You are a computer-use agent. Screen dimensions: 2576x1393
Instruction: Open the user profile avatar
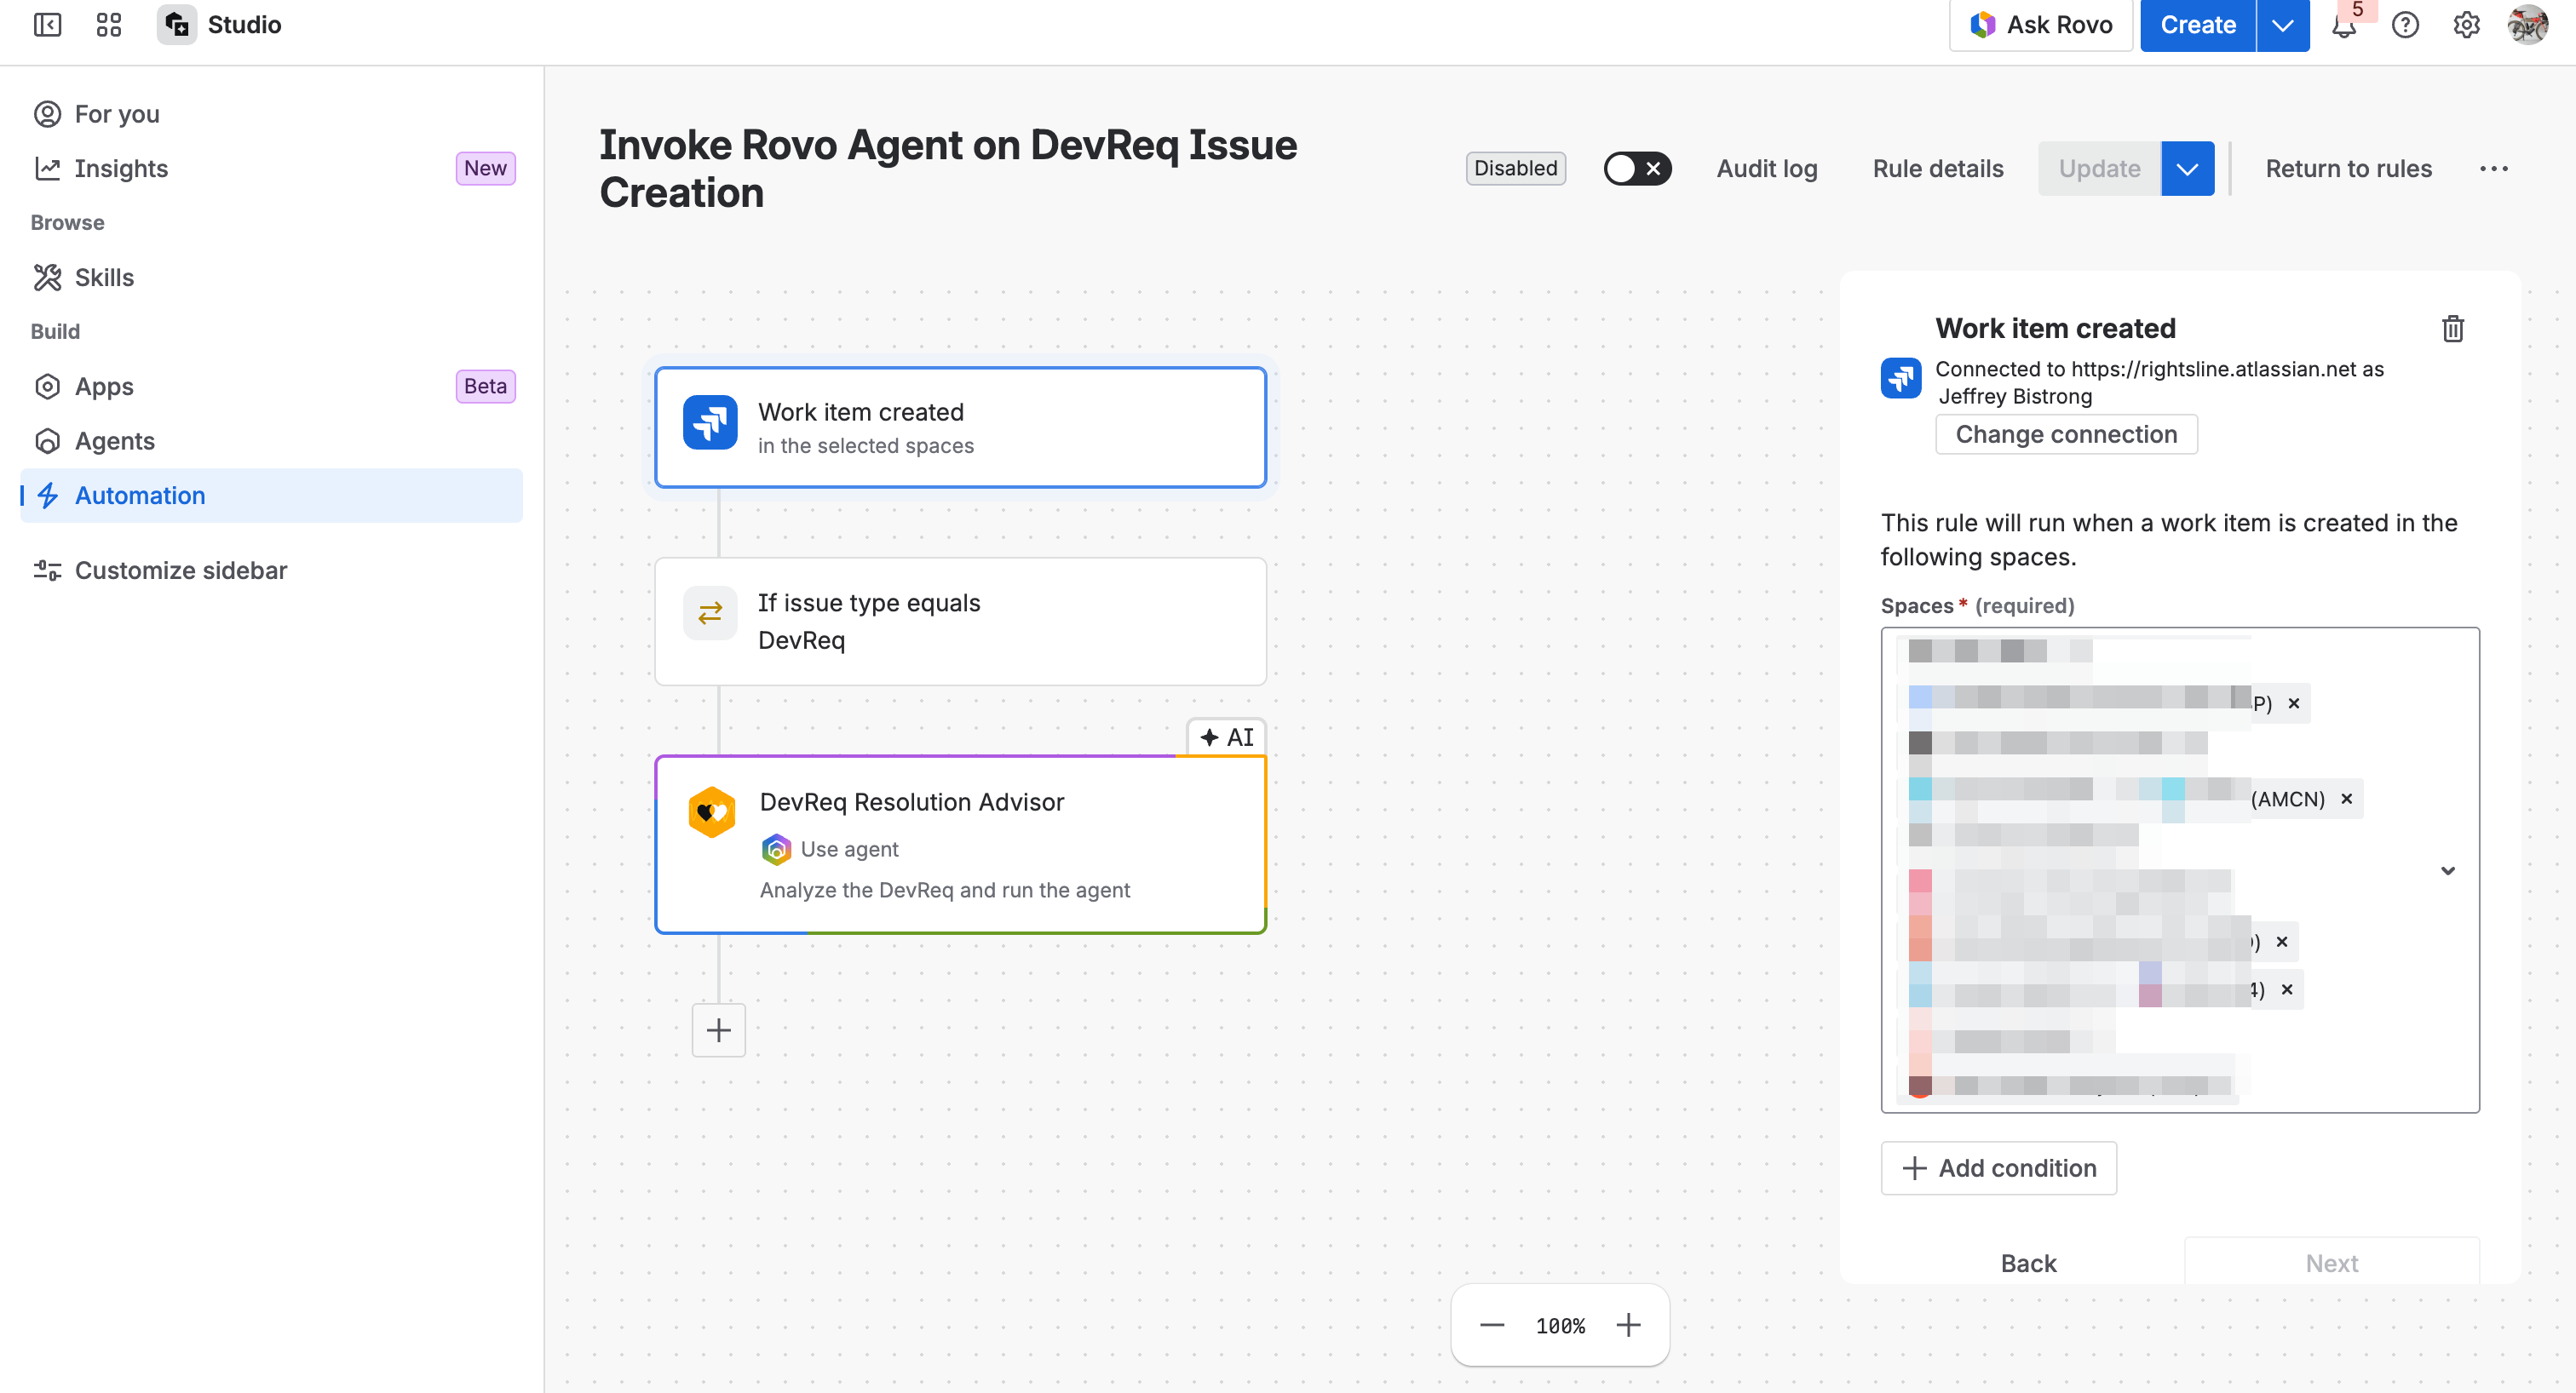click(2528, 25)
